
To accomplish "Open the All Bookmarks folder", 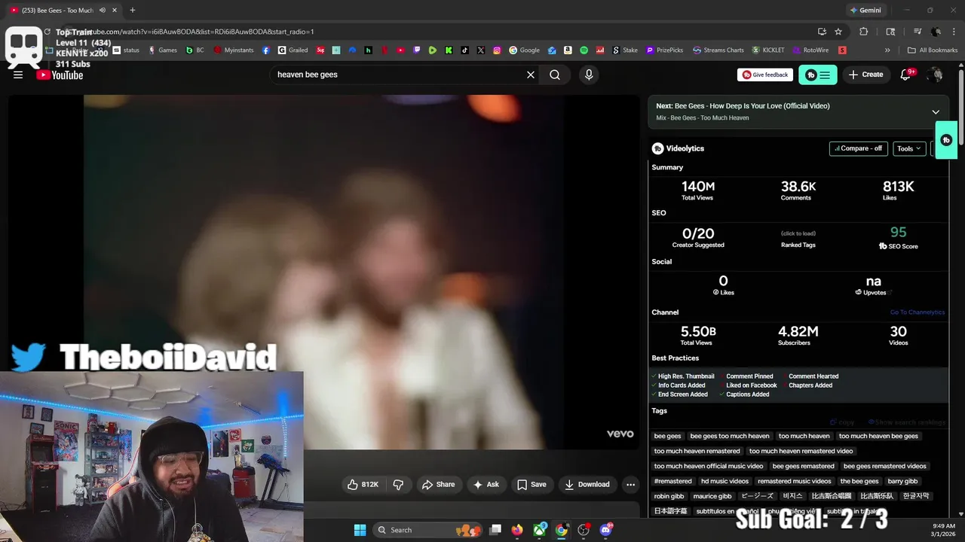I will pos(933,50).
